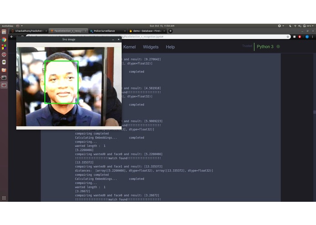Click the red extension icon
The width and height of the screenshot is (316, 225).
[300, 37]
